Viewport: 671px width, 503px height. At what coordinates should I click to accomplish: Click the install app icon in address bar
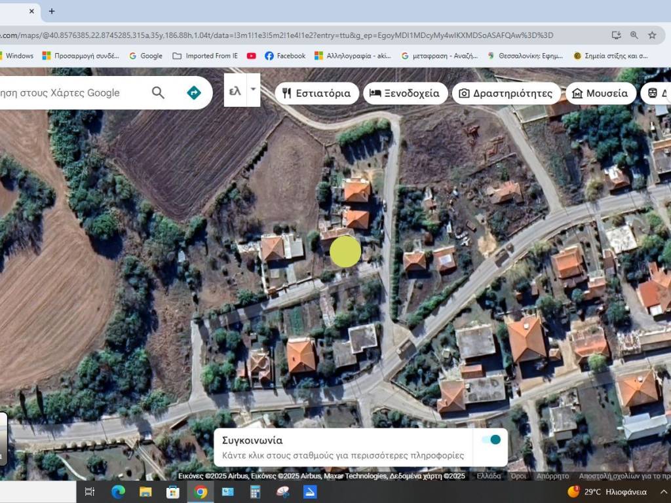click(x=616, y=35)
